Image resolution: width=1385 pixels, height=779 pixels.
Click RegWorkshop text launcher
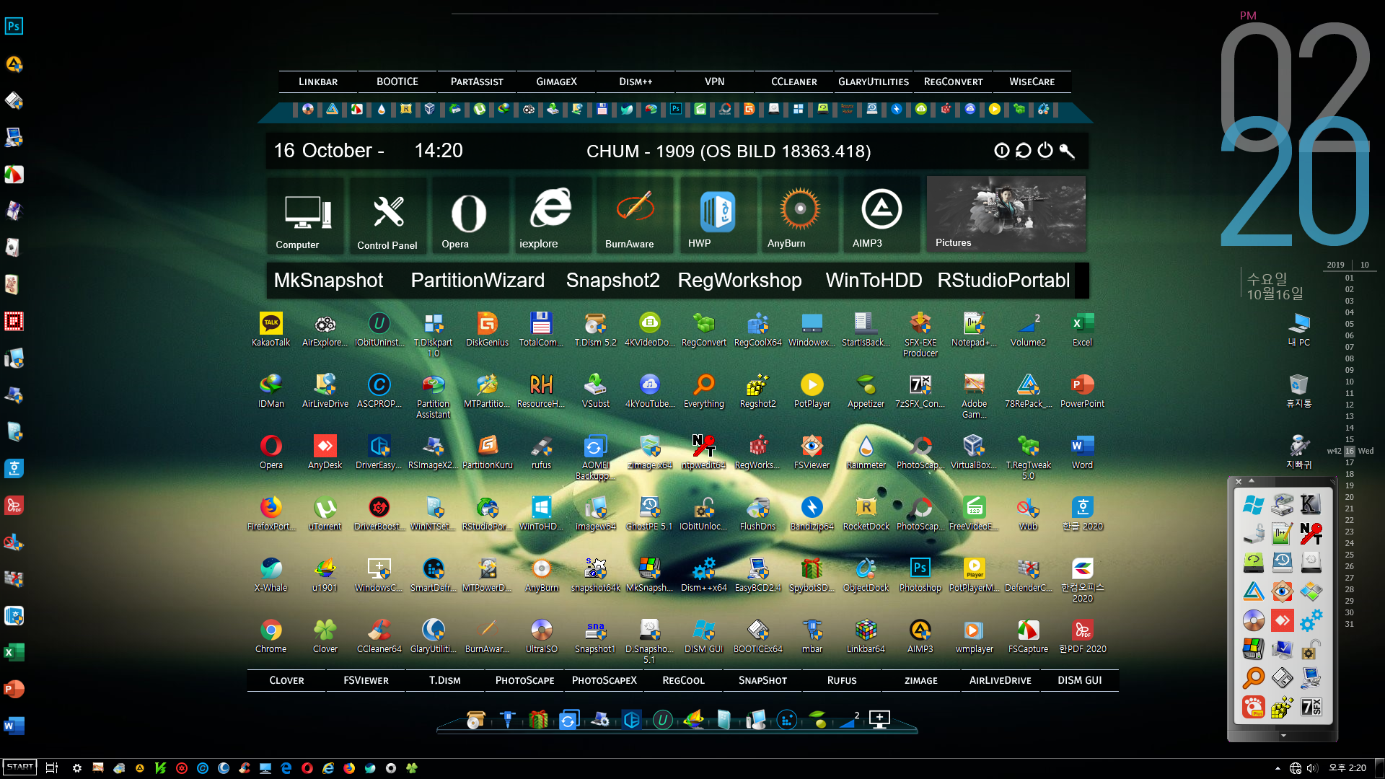739,280
